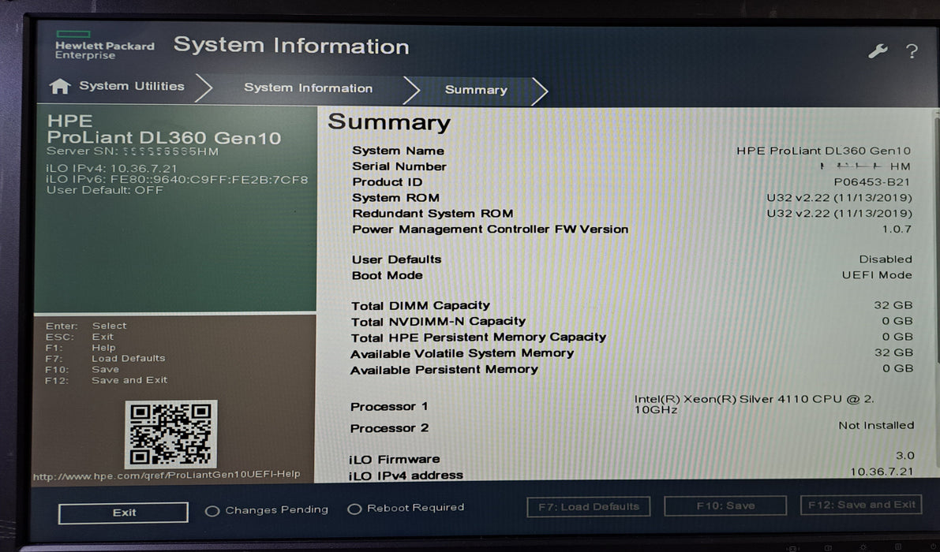This screenshot has height=552, width=940.
Task: Click Processor 1 label
Action: click(388, 407)
